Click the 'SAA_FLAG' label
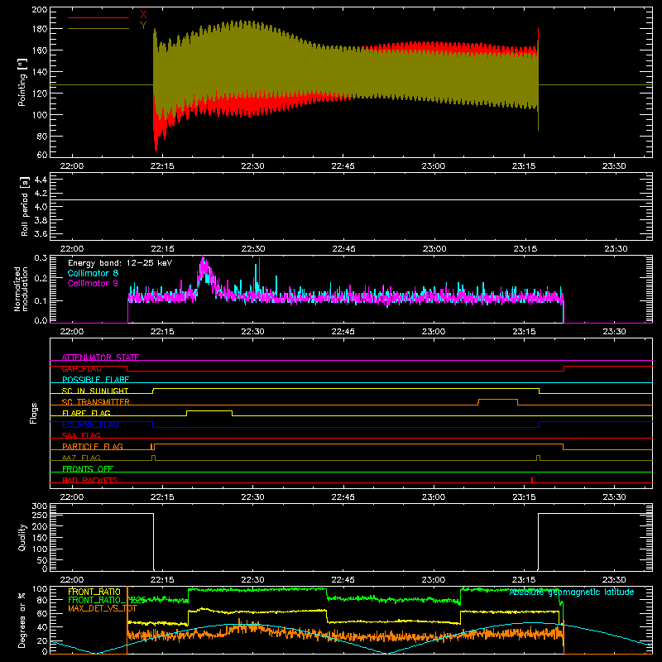 point(81,435)
